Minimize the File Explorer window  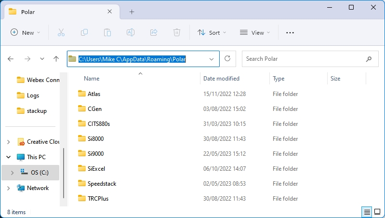pyautogui.click(x=330, y=7)
